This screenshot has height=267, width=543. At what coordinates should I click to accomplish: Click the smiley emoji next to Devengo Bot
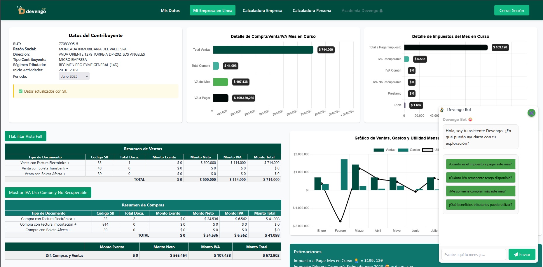[470, 120]
